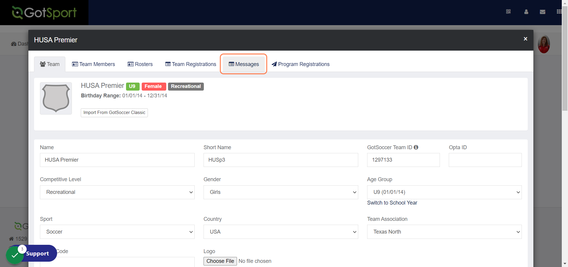This screenshot has width=568, height=267.
Task: Click the Female gender badge
Action: [x=153, y=86]
